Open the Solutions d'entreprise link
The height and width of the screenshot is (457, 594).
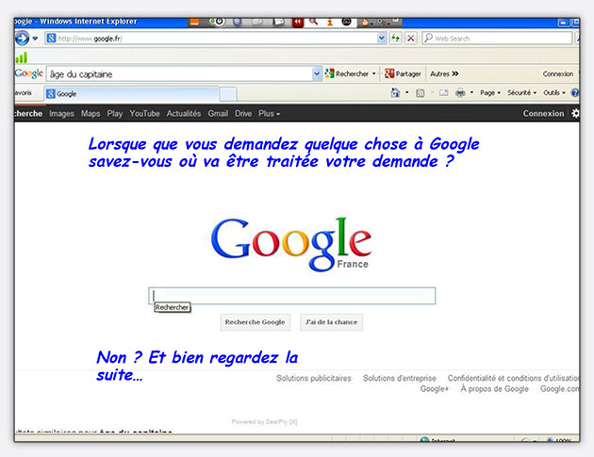point(400,378)
